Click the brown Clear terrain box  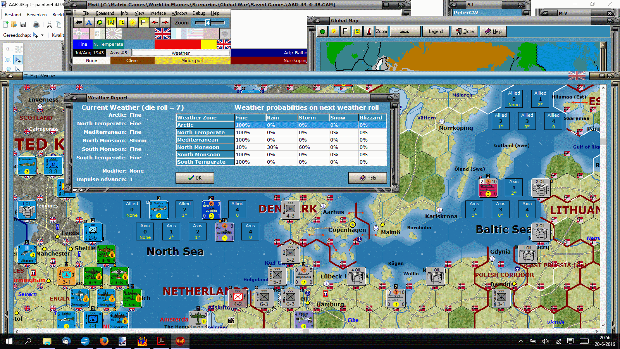pos(132,60)
